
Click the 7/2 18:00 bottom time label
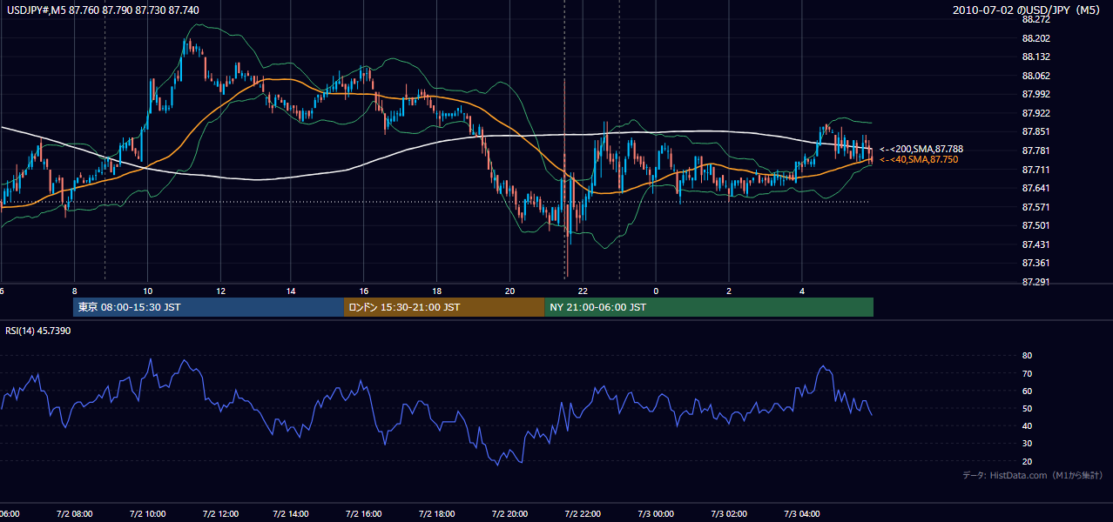(x=437, y=513)
